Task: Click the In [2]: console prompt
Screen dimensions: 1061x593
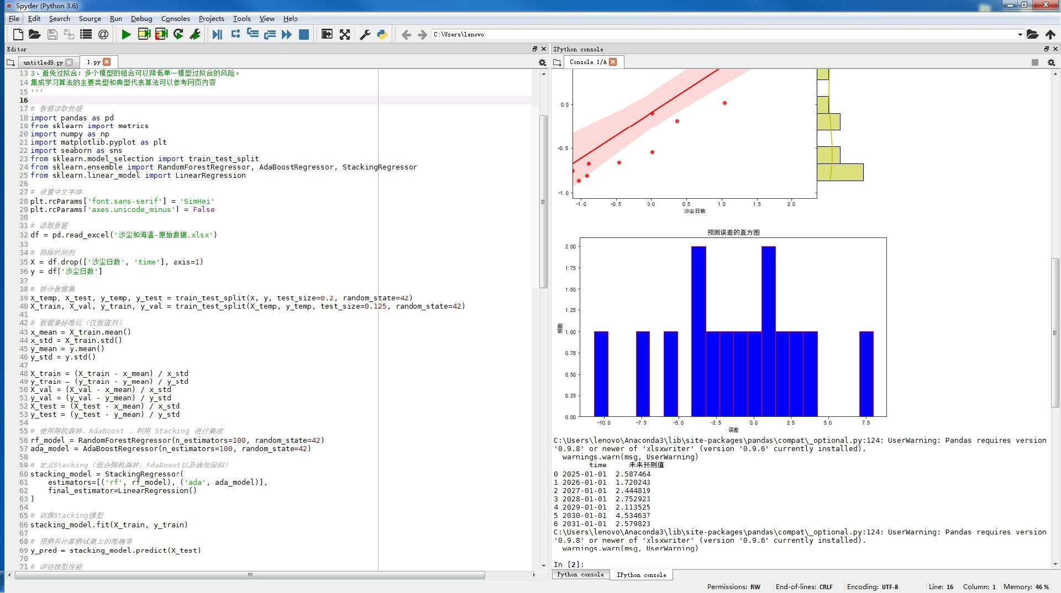Action: (569, 564)
